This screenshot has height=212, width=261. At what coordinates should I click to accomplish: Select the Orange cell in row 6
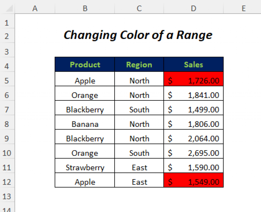tap(85, 93)
